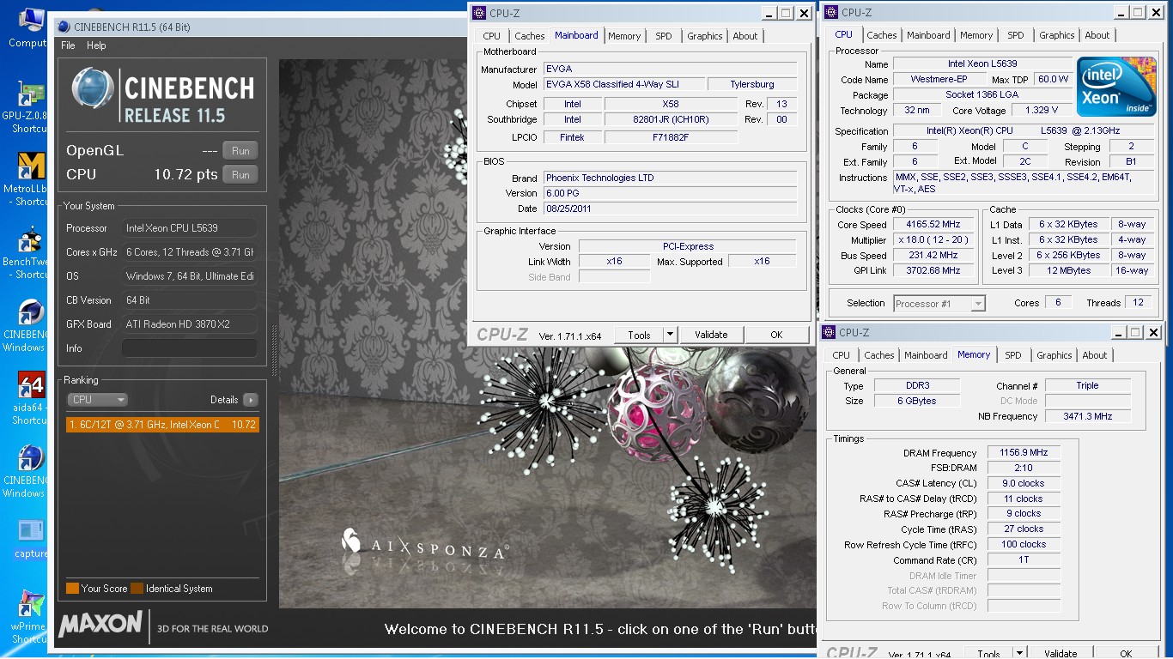Open Caches tab in Memory CPU-Z window
The width and height of the screenshot is (1173, 659).
click(879, 355)
